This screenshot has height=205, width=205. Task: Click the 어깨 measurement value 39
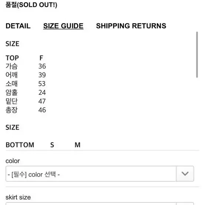[x=42, y=75]
